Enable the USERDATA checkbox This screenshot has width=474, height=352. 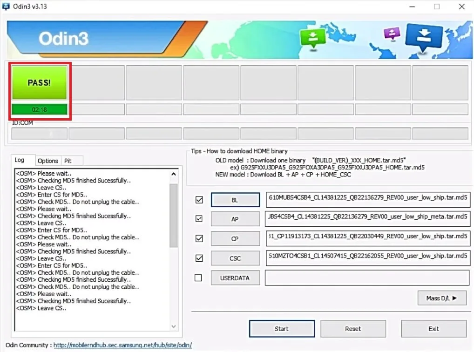pos(198,278)
